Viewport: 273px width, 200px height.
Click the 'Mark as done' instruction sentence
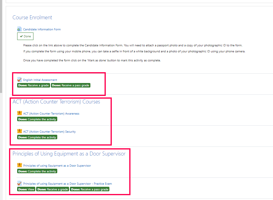click(x=92, y=60)
